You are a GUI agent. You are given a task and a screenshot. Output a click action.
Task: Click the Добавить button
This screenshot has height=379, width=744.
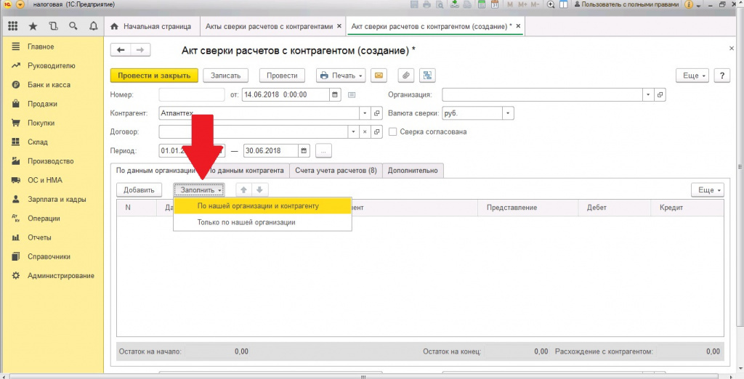click(139, 189)
